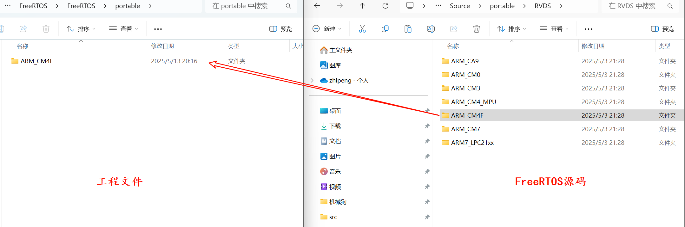Open src pinned folder

tap(333, 217)
